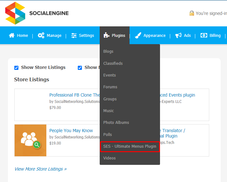Screen dimensions: 227x182
Task: Open the Ads menu
Action: (183, 35)
